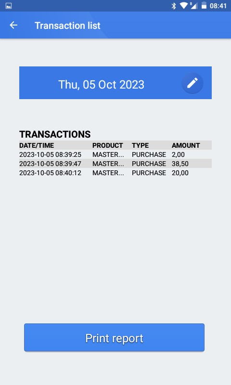This screenshot has width=231, height=385.
Task: Tap the Bluetooth status icon
Action: pos(174,6)
